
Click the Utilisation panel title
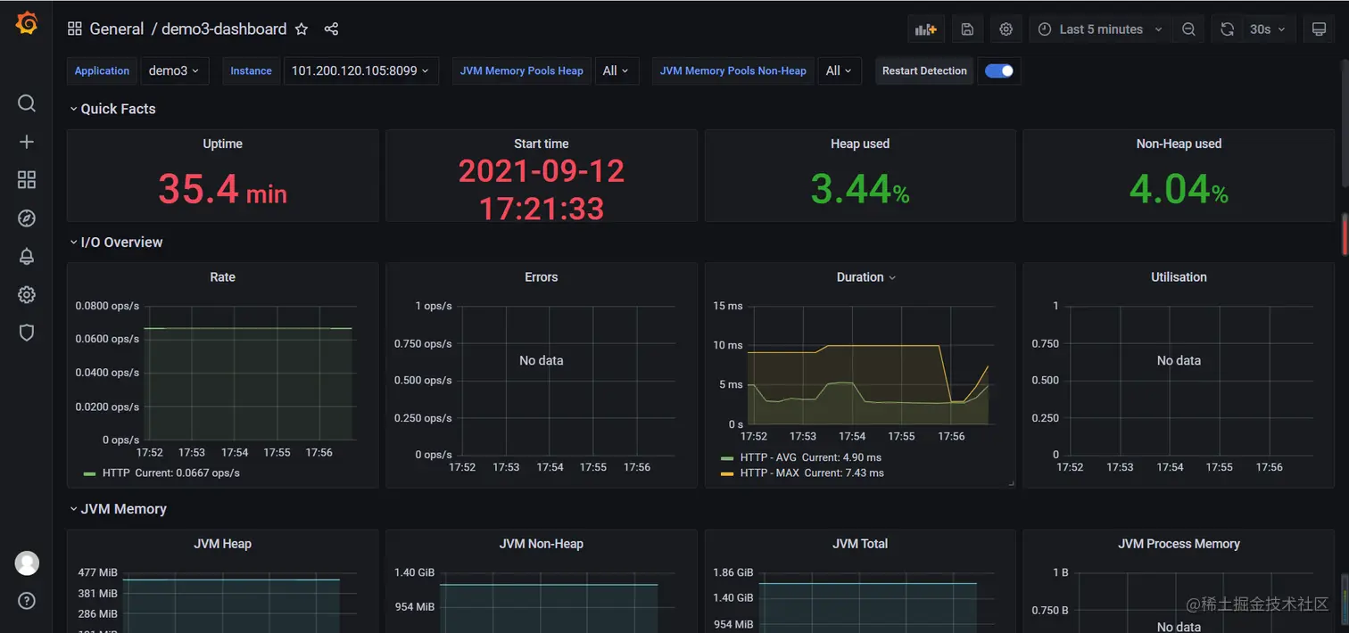(x=1179, y=277)
